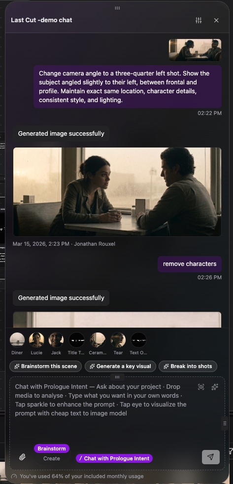Click the 'Mar 15, 2026, 2:23 PM · Jonathan Rouxel' caption

coord(64,244)
